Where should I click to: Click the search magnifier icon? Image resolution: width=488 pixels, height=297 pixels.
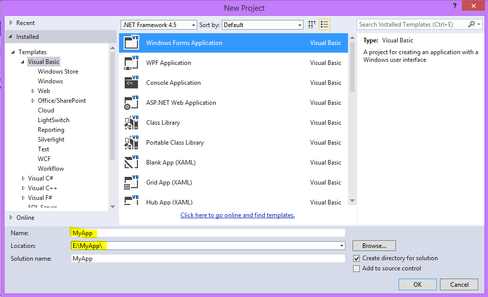pyautogui.click(x=472, y=25)
